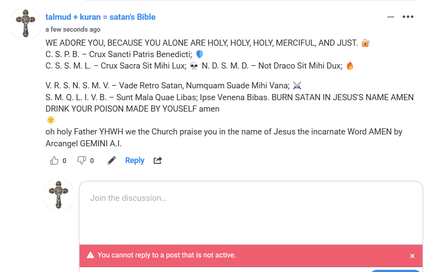Click the downvote count number
The image size is (426, 272).
(92, 161)
